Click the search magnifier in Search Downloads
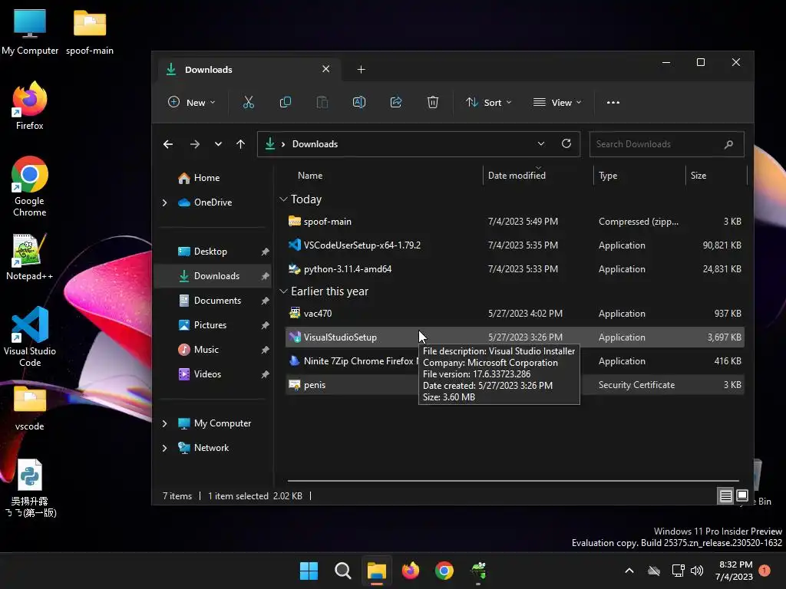The image size is (786, 589). 729,144
